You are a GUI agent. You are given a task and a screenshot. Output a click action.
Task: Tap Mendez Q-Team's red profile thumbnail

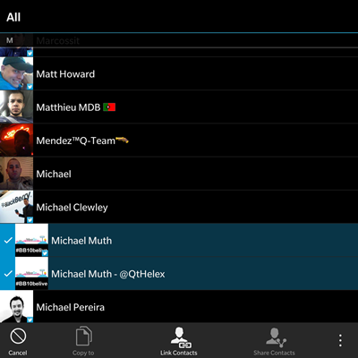(x=16, y=141)
